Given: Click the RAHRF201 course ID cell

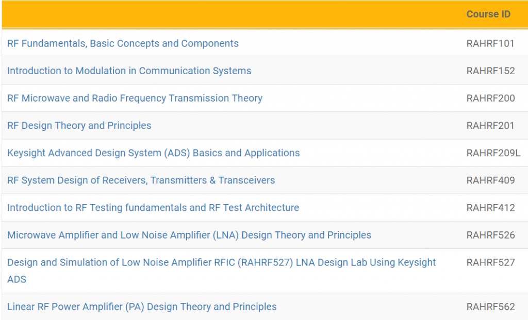Looking at the screenshot, I should pyautogui.click(x=490, y=126).
